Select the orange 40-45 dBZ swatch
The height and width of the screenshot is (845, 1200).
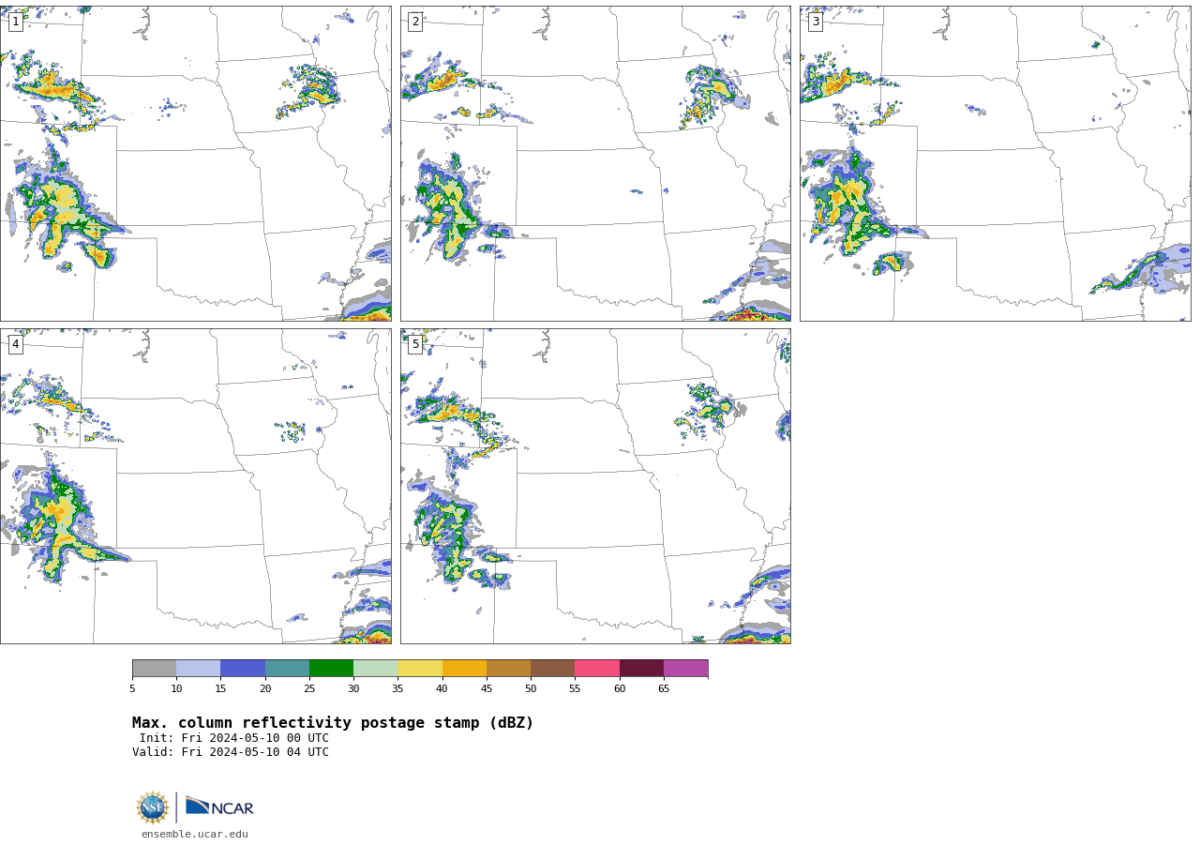[x=464, y=669]
